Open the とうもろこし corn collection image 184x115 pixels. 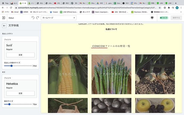click(68, 74)
